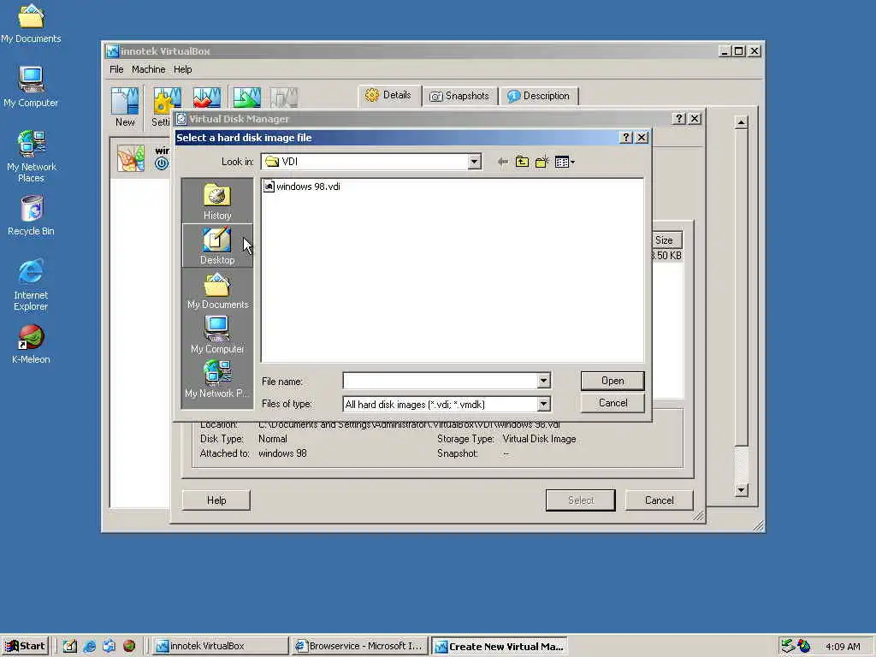Switch to the Description tab

click(539, 96)
